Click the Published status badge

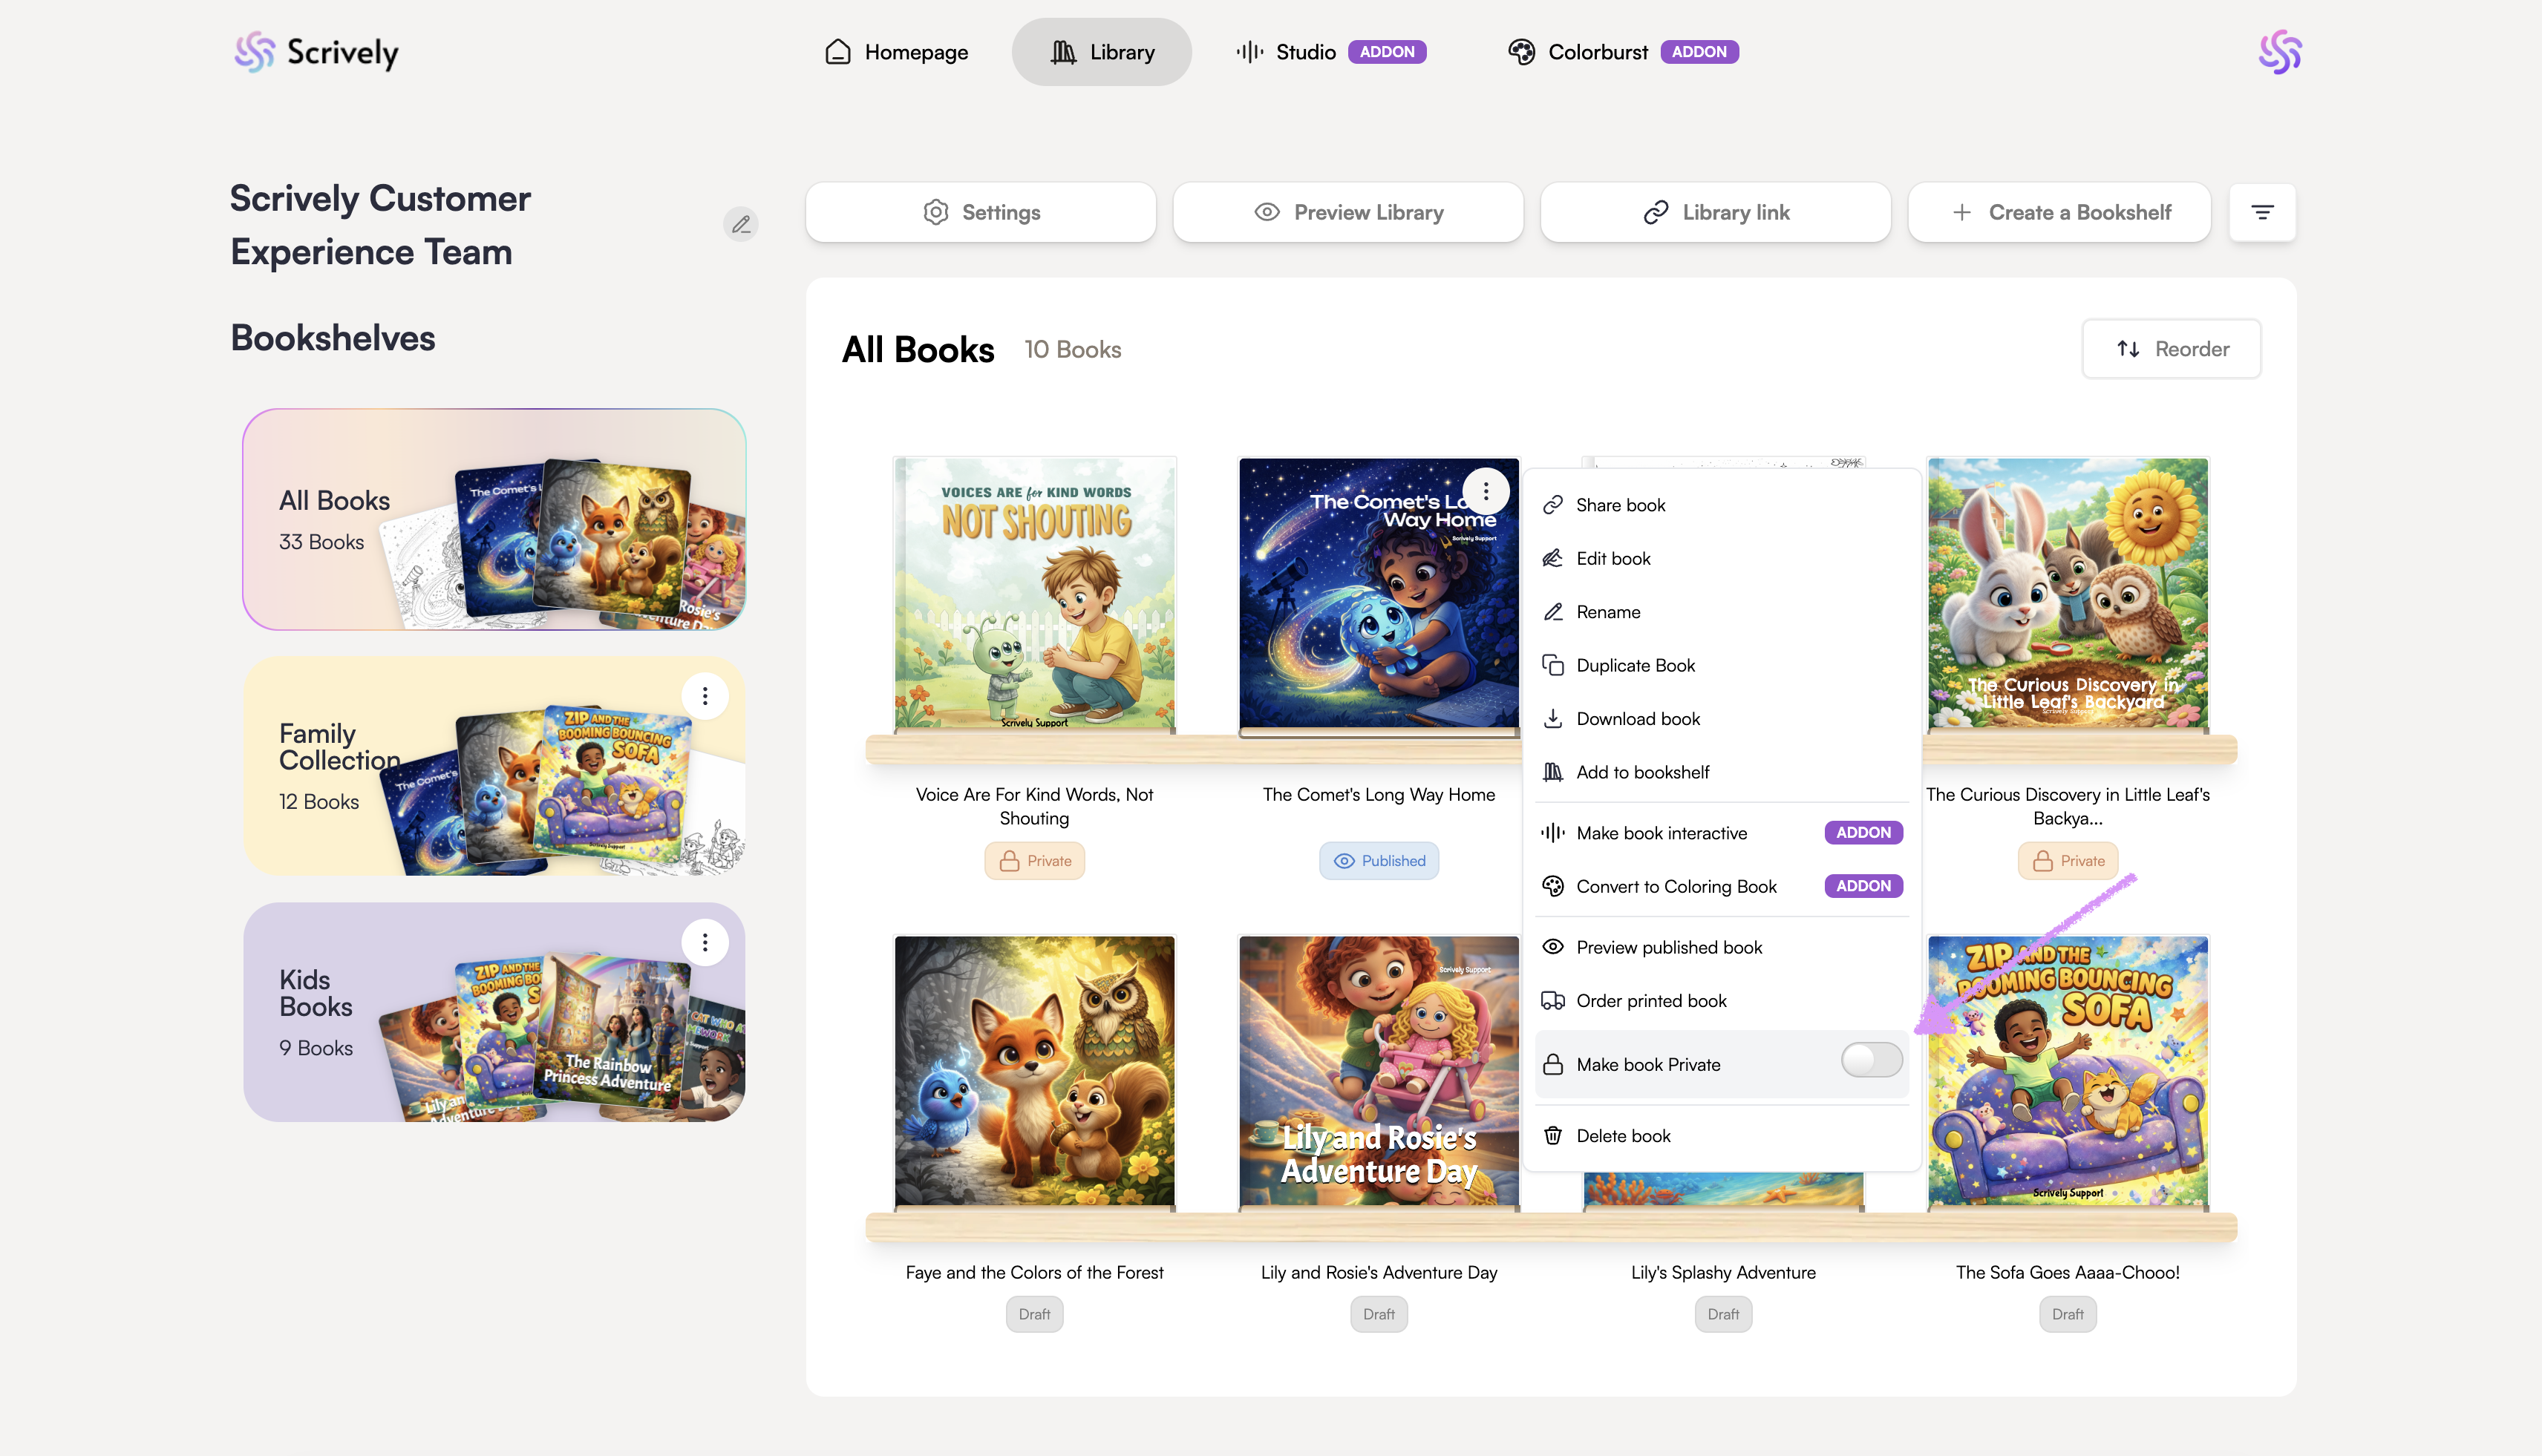click(1379, 861)
